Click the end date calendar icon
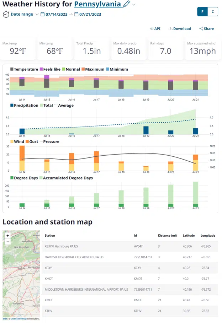Viewport: 222px width, 323px height. (x=76, y=15)
